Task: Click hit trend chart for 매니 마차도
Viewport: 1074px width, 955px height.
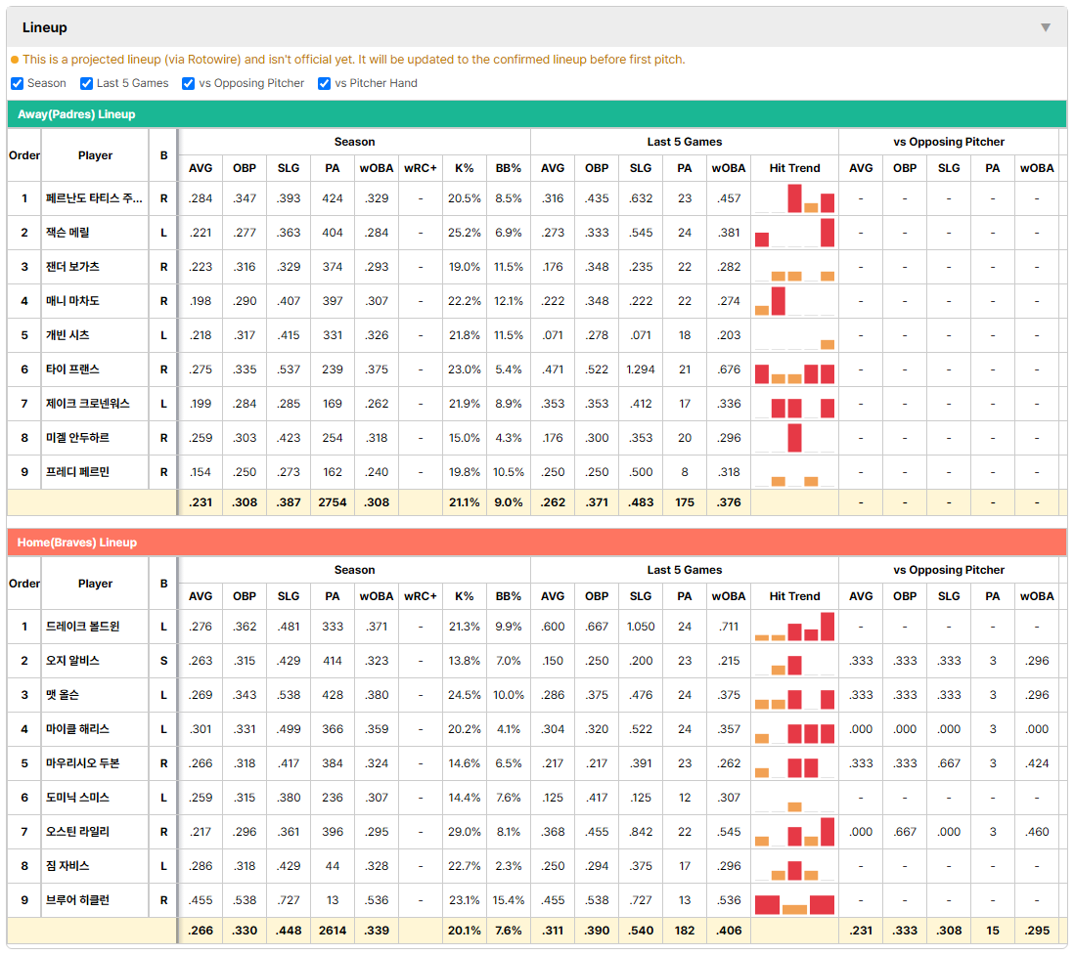Action: click(x=794, y=301)
